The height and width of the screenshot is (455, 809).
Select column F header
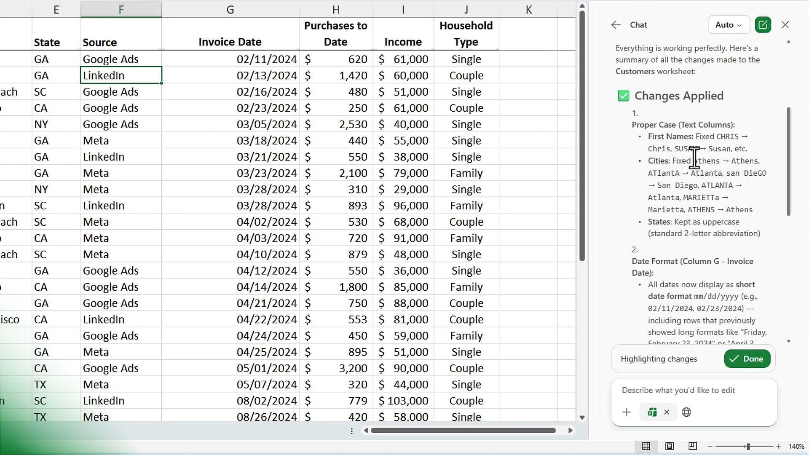(x=121, y=9)
